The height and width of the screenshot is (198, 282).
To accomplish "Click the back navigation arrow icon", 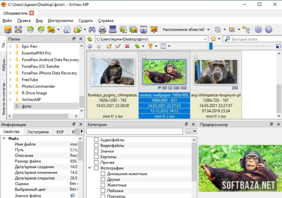I will pos(90,46).
